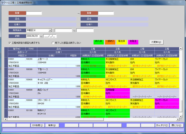186x134 pixels.
Task: Click spec cell M12*110
Action: tap(59, 114)
